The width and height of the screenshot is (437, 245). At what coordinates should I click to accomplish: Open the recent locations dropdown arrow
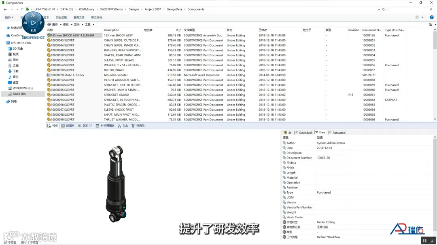pyautogui.click(x=17, y=9)
